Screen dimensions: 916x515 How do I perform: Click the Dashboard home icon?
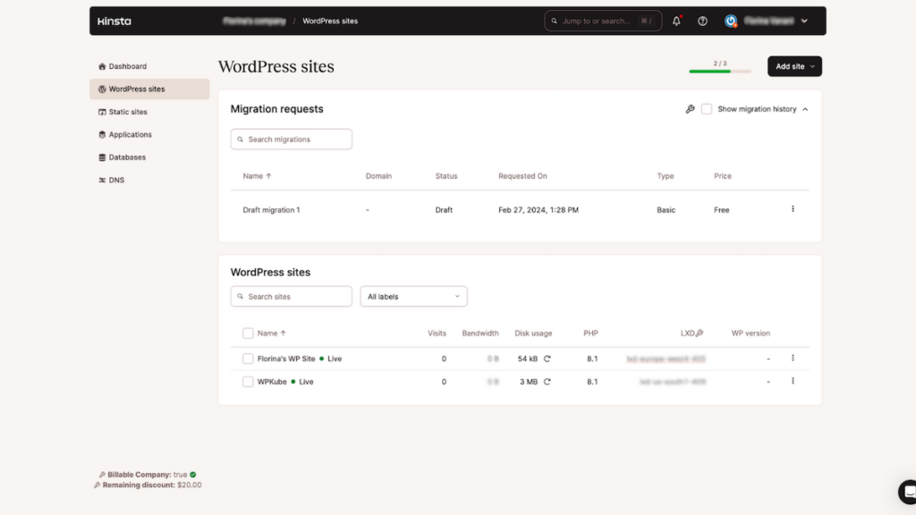102,66
